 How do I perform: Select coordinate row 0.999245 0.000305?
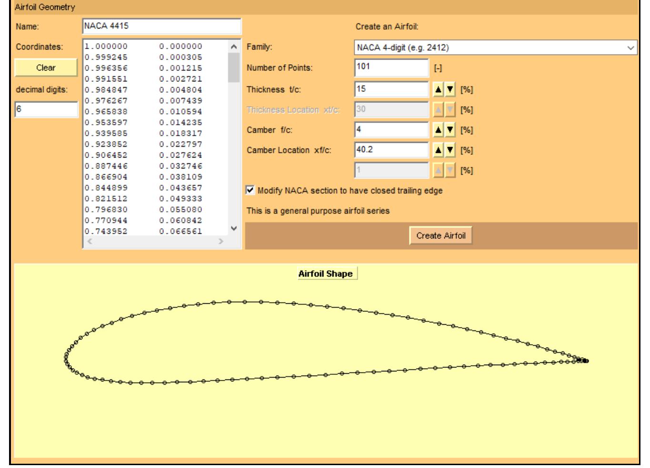pyautogui.click(x=143, y=57)
